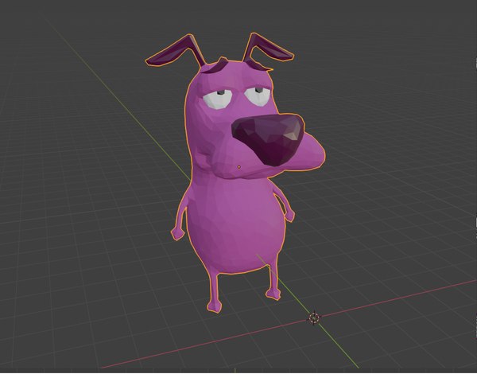Select the purple dog model's belly

(x=236, y=225)
